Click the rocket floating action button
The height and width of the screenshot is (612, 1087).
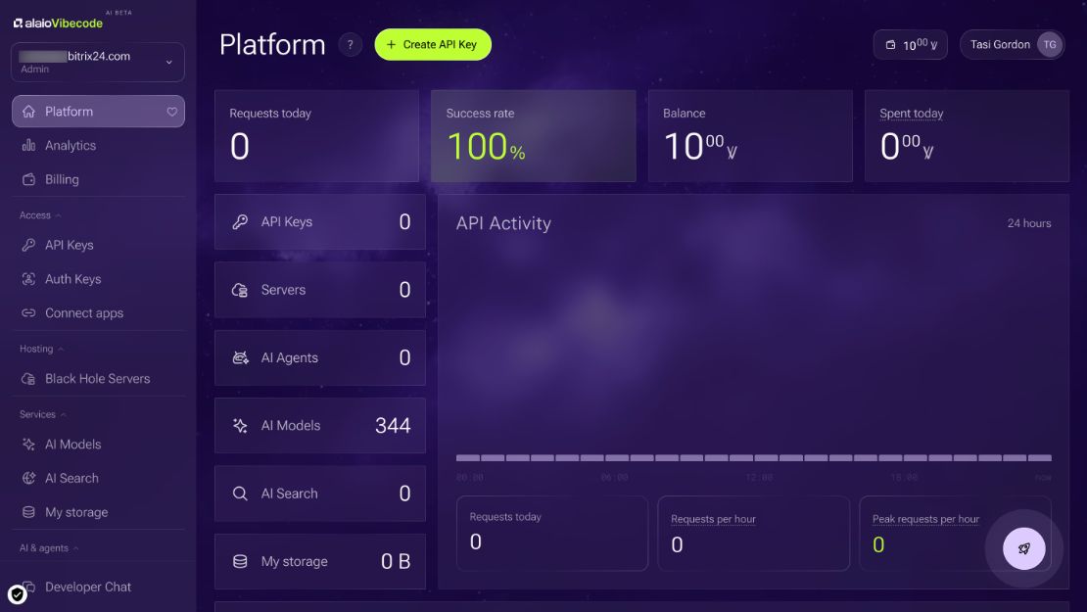click(1024, 548)
